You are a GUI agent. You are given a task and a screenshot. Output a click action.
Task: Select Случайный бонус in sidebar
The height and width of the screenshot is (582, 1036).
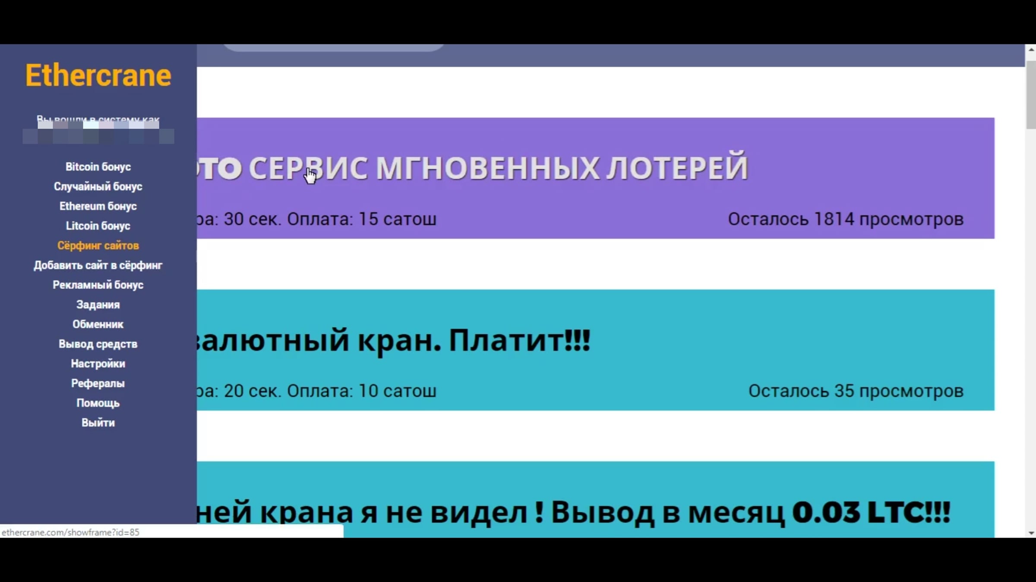point(98,187)
